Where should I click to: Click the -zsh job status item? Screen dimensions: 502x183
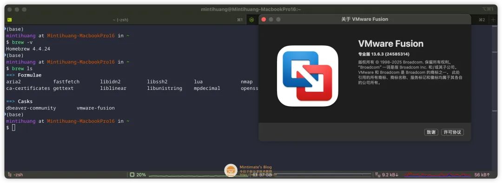(x=15, y=175)
